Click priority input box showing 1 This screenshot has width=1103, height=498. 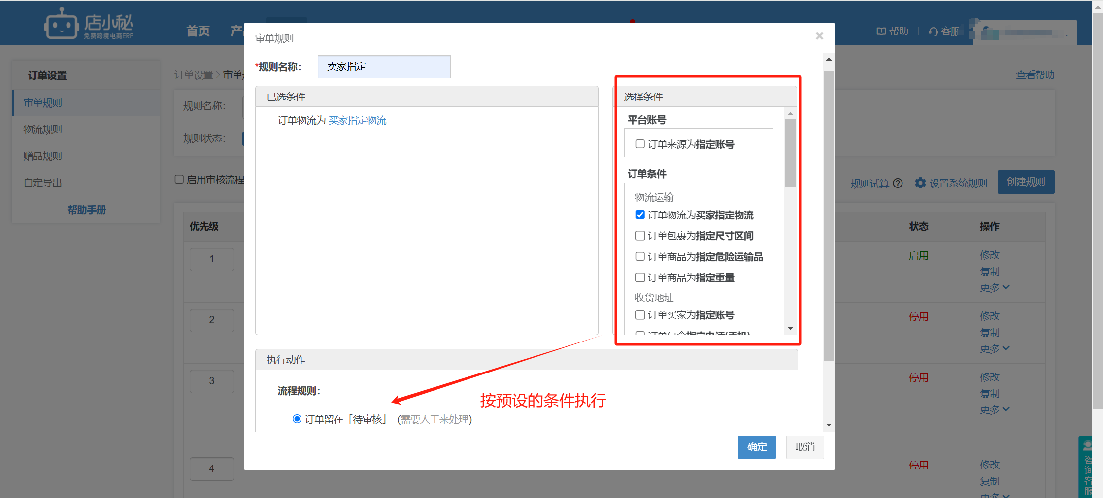tap(212, 259)
